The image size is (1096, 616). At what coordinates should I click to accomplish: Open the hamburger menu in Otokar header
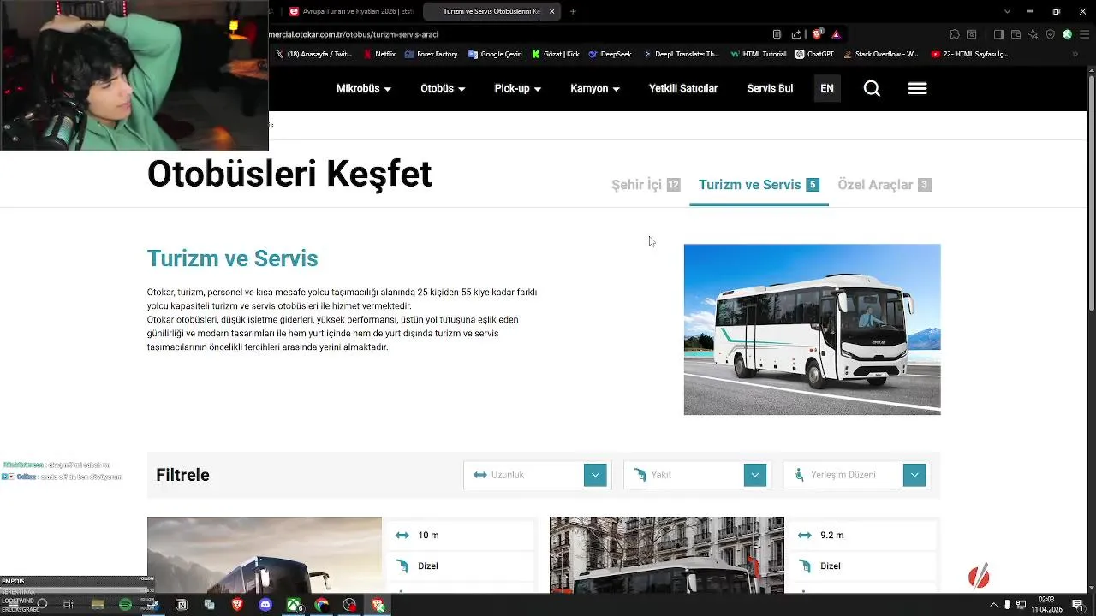pyautogui.click(x=917, y=88)
